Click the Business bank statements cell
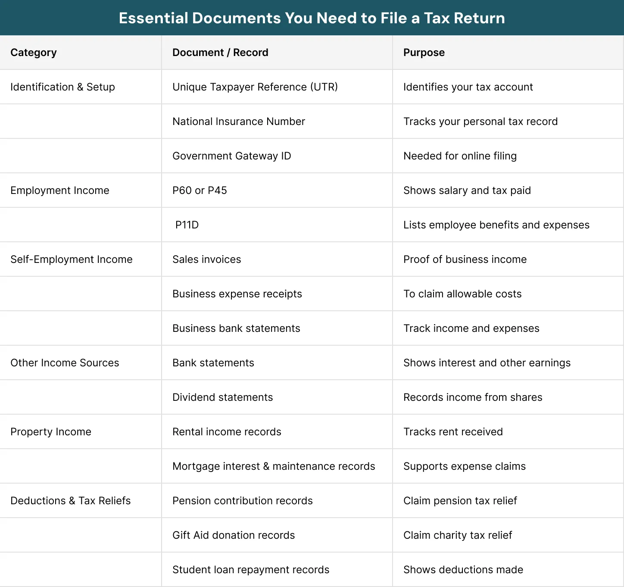 point(236,328)
